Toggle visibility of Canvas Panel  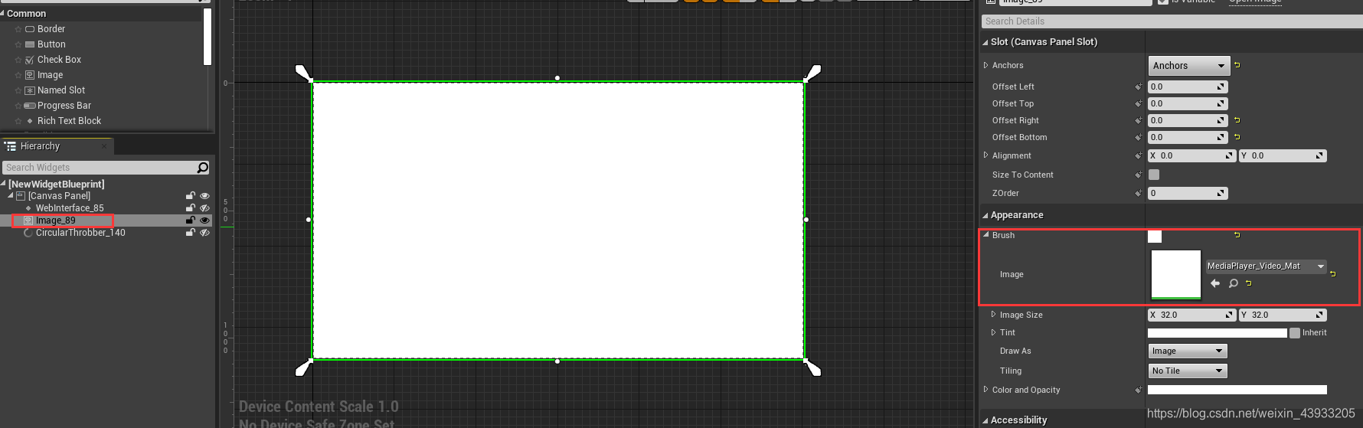204,196
